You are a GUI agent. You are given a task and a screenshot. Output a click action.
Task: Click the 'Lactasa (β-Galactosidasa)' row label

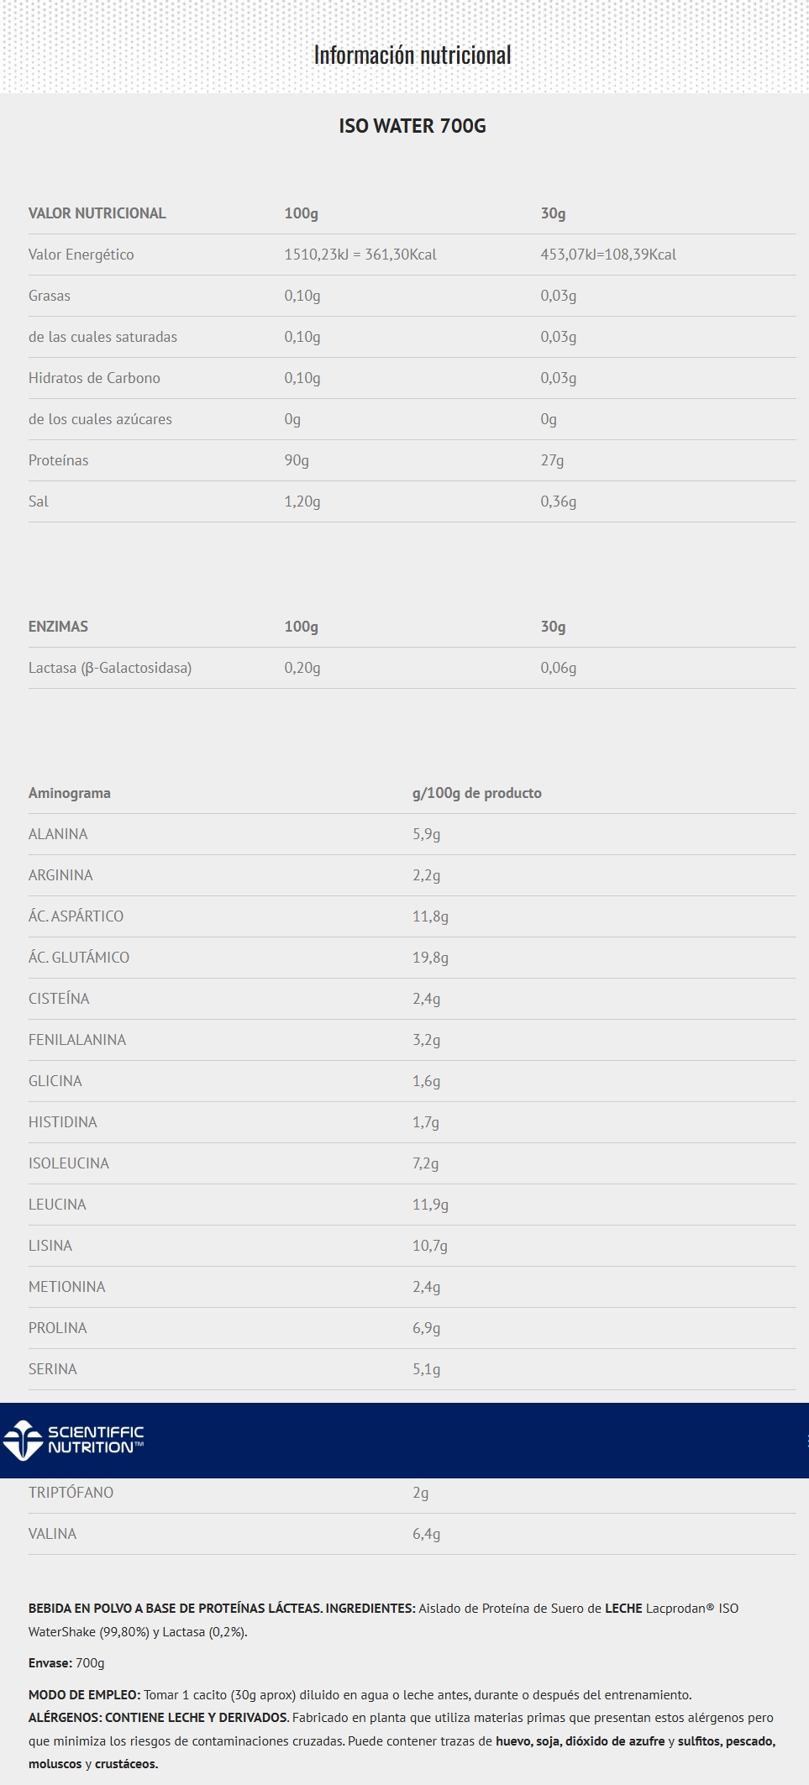110,668
